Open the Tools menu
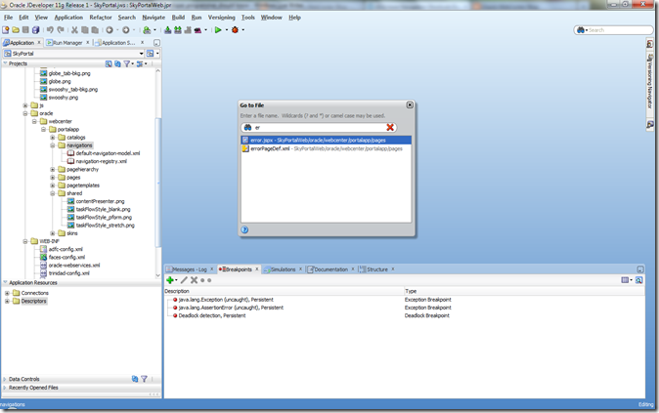This screenshot has width=659, height=413. coord(248,18)
